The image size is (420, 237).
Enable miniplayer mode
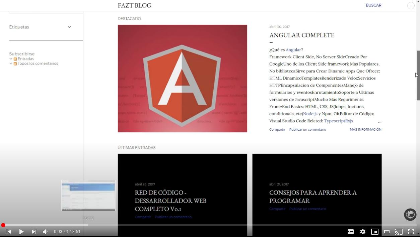(375, 232)
